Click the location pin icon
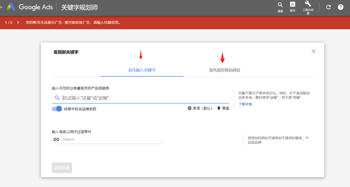350x187 pixels. coord(219,108)
